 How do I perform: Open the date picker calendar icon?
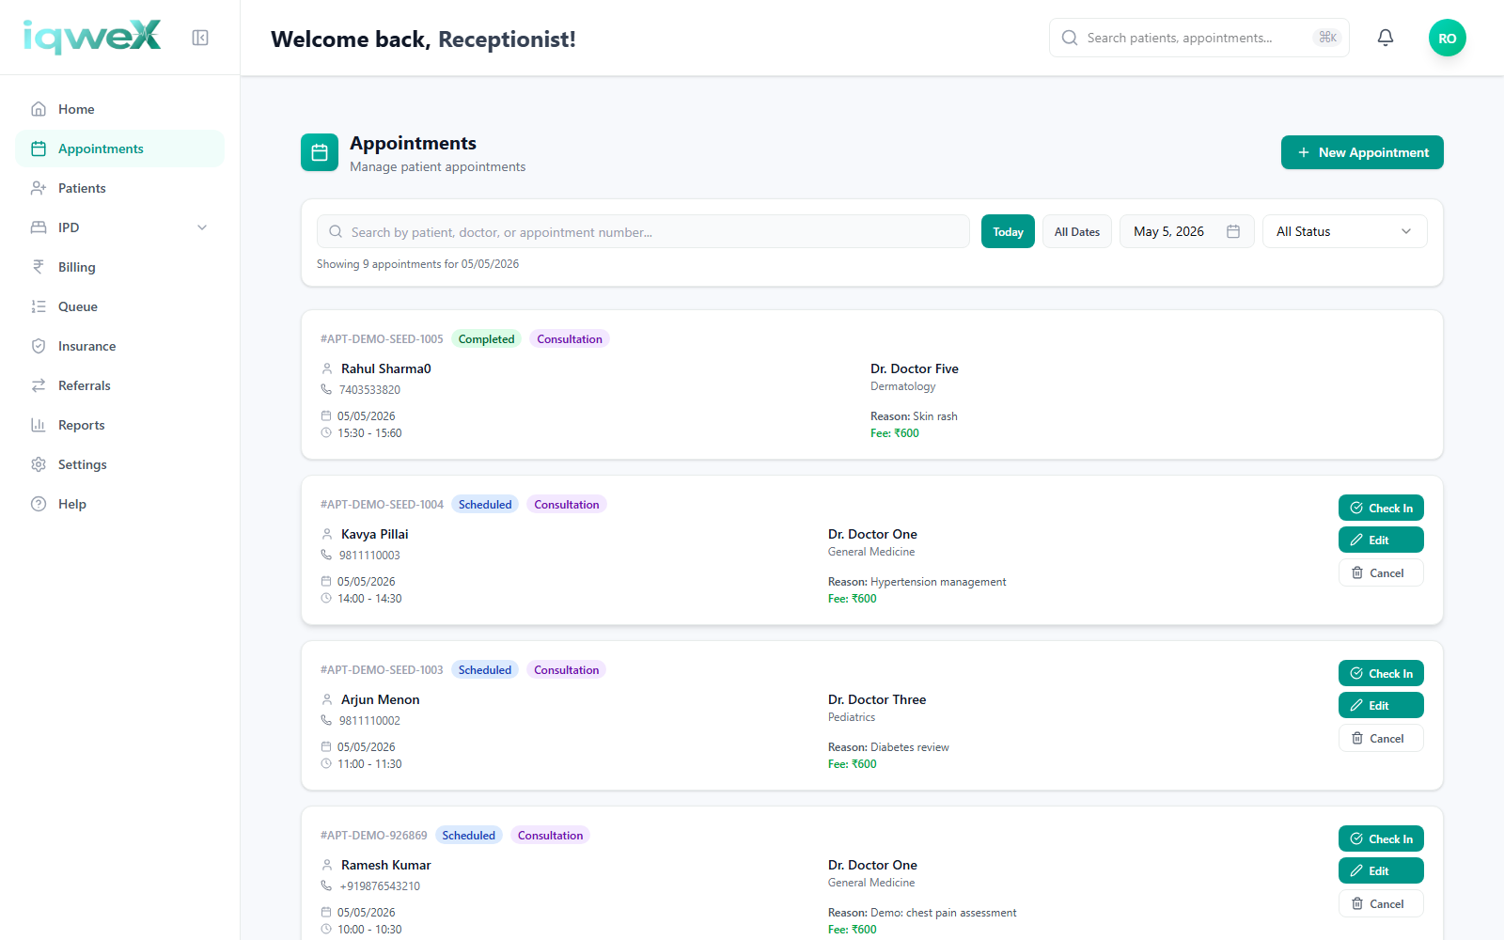[1233, 231]
